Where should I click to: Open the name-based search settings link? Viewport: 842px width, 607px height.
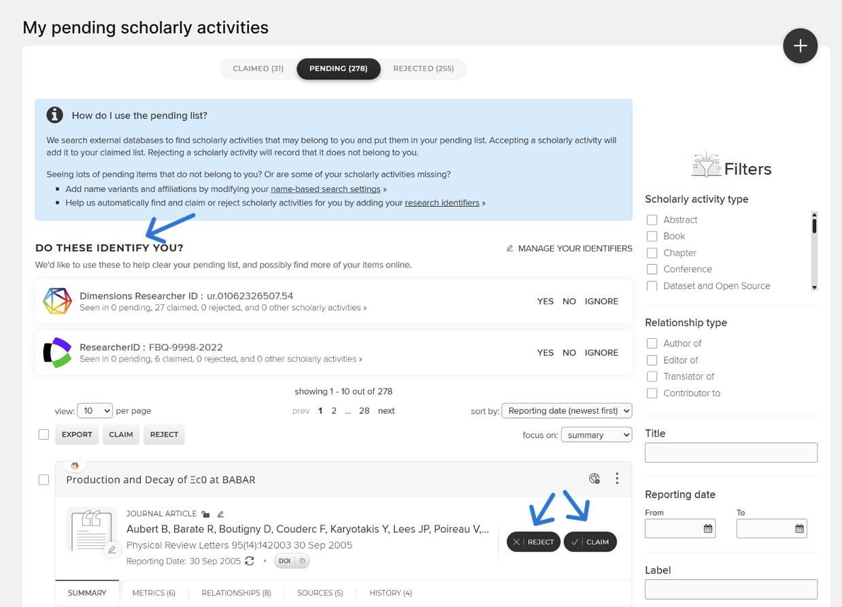click(325, 189)
